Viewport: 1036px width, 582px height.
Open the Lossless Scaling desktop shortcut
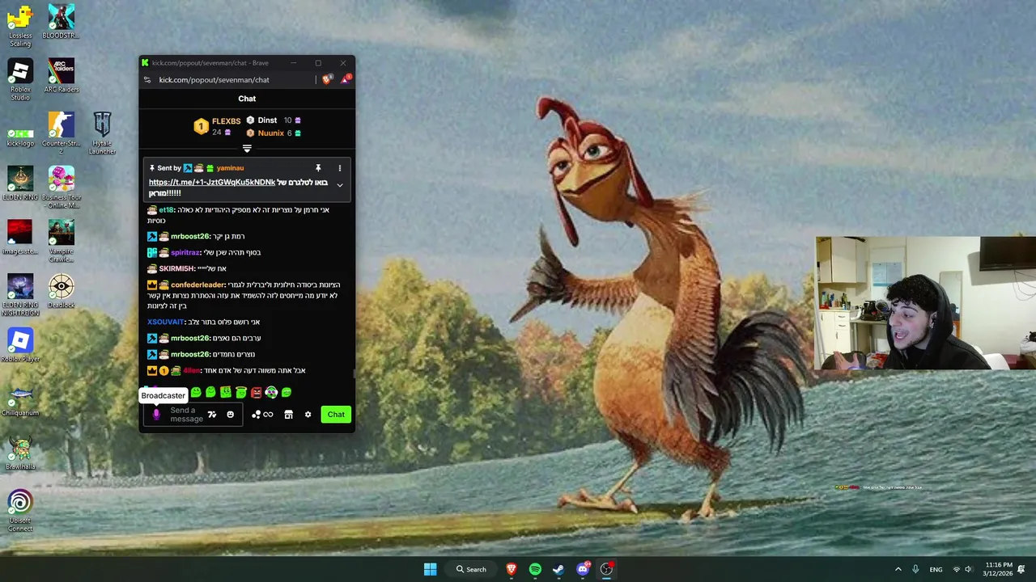coord(20,27)
